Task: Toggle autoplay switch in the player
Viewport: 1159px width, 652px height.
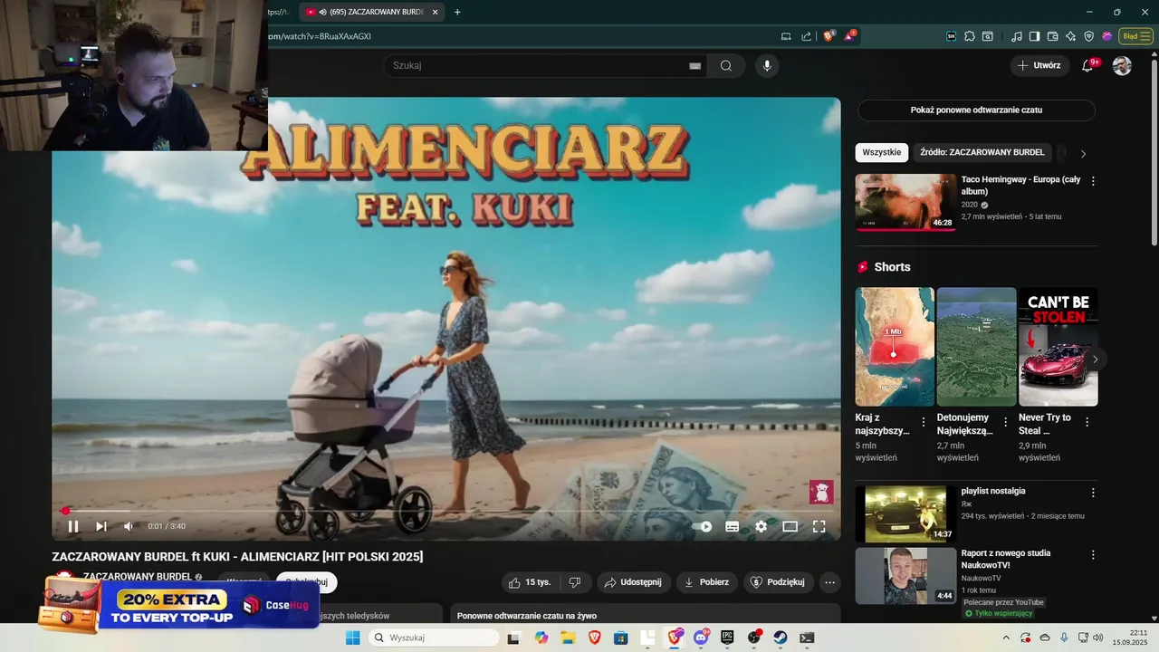Action: tap(704, 526)
